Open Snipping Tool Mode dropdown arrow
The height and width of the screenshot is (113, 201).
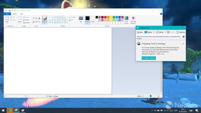154,32
